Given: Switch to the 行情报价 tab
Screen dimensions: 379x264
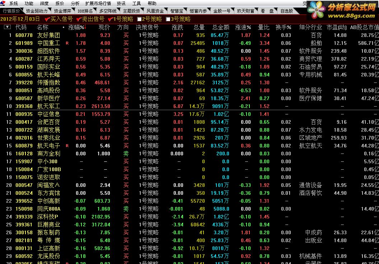Looking at the screenshot, I should pos(11,11).
